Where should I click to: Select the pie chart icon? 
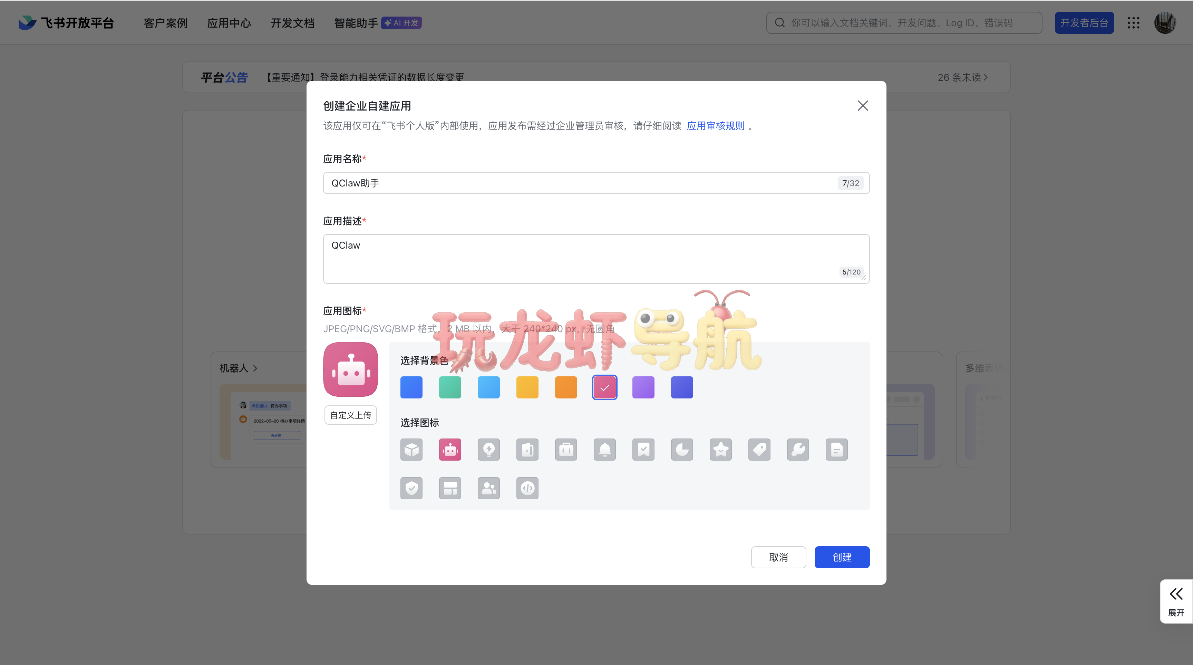coord(682,449)
